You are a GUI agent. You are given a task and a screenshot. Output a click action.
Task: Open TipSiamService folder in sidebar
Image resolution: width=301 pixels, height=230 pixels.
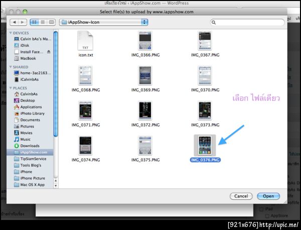[30, 159]
